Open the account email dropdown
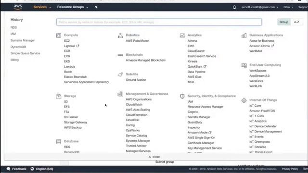308x173 pixels. (260, 7)
